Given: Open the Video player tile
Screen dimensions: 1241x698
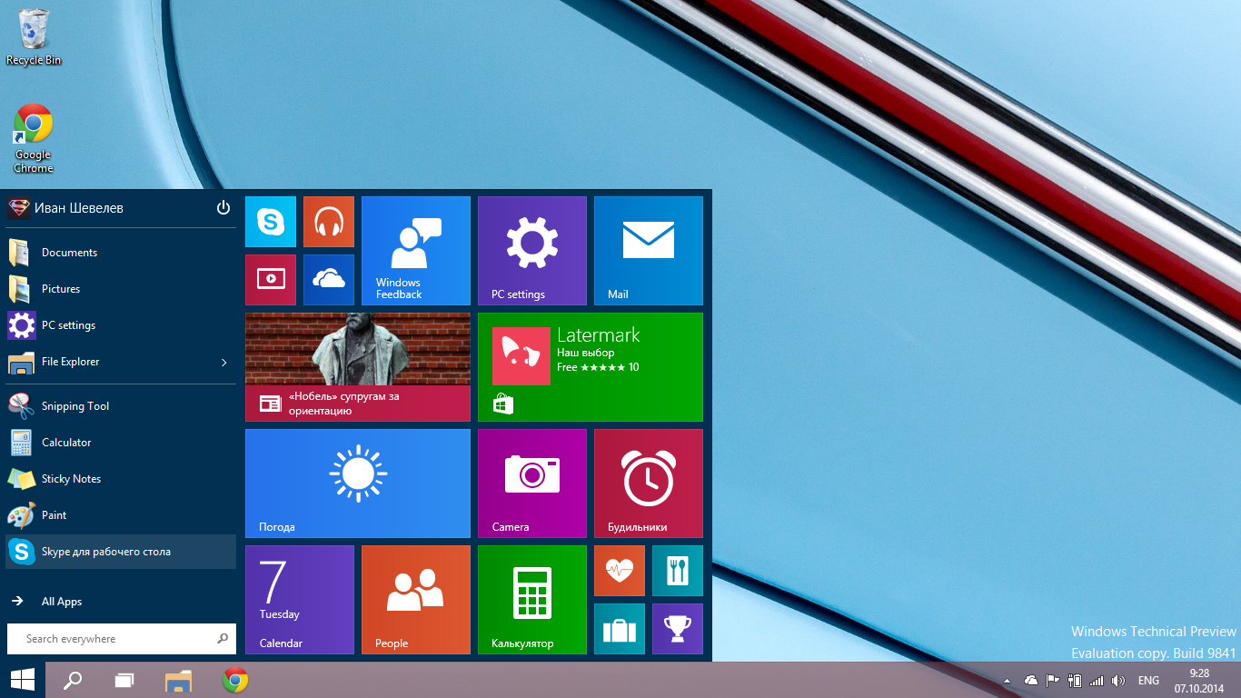Looking at the screenshot, I should [271, 280].
